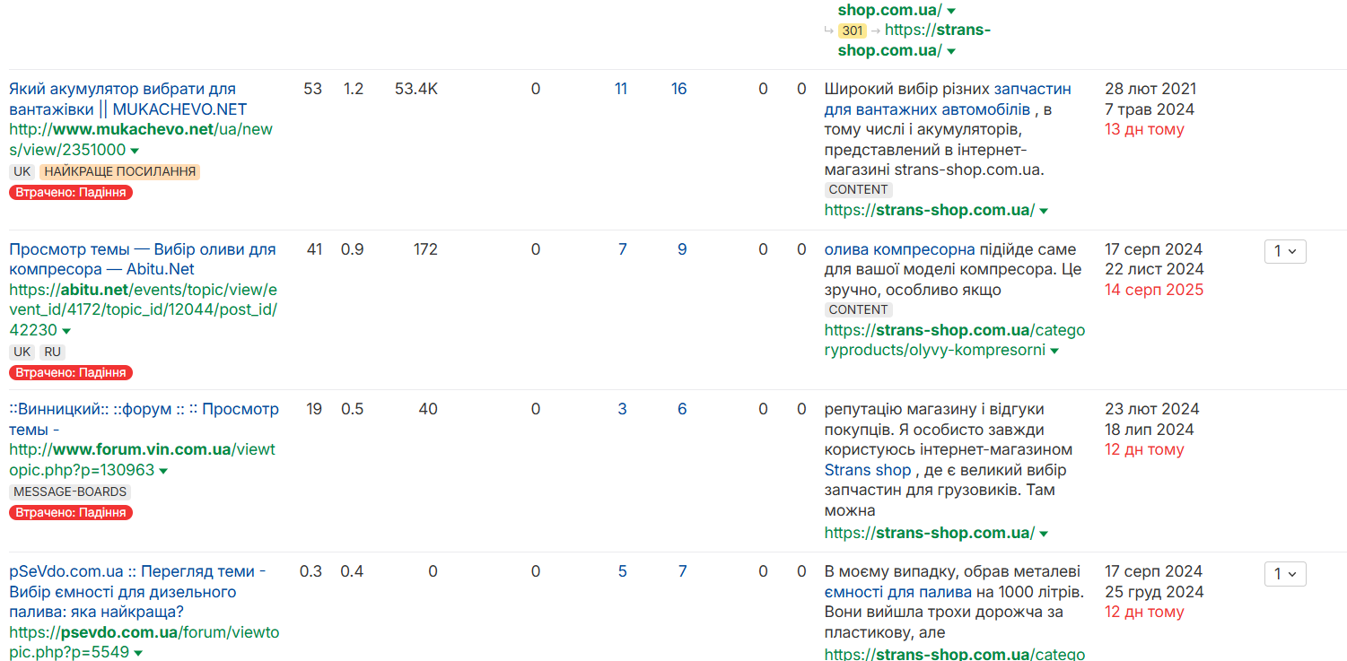The height and width of the screenshot is (661, 1347).
Task: Select date '25 груд 2024' in psevdo row
Action: 1154,592
